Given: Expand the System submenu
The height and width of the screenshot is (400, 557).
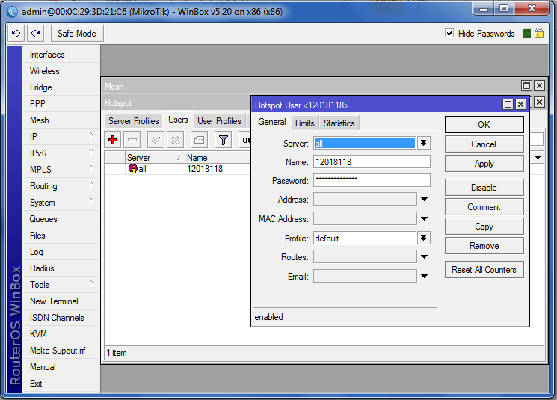Looking at the screenshot, I should 61,202.
